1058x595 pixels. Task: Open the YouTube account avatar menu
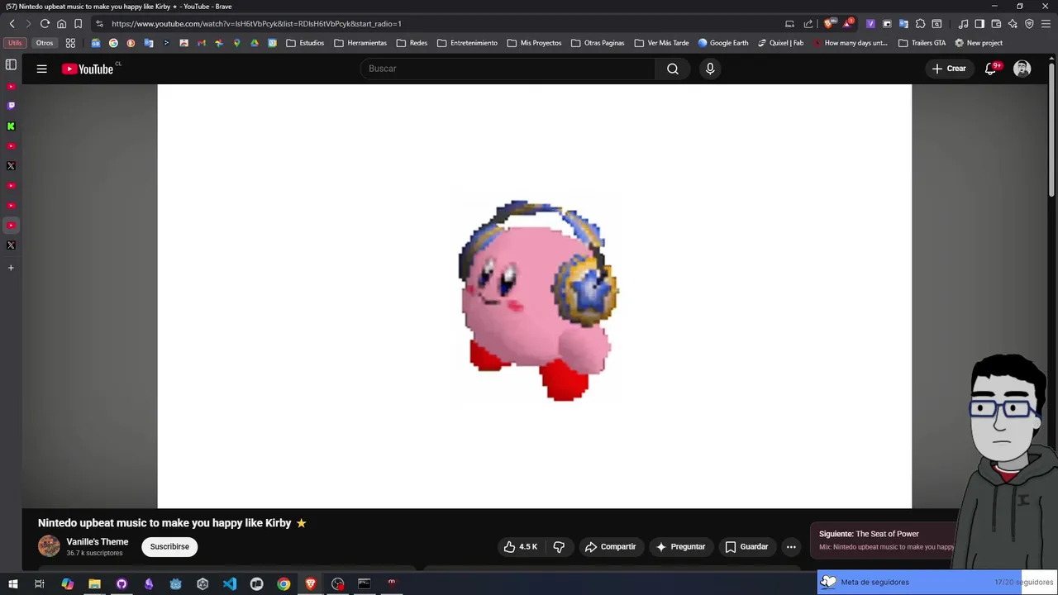point(1022,69)
